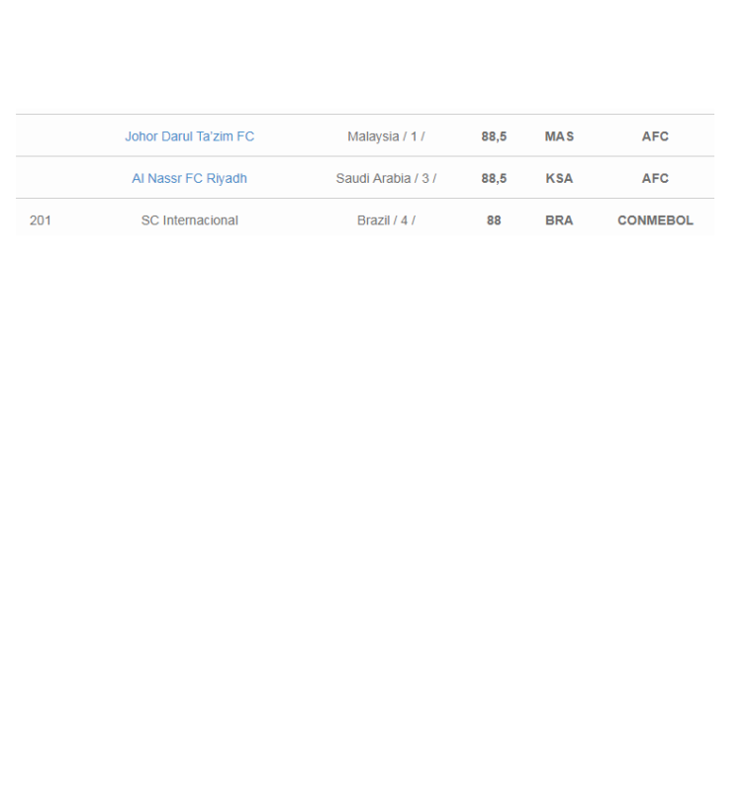Image resolution: width=748 pixels, height=791 pixels.
Task: Select the KSA country code
Action: click(559, 179)
